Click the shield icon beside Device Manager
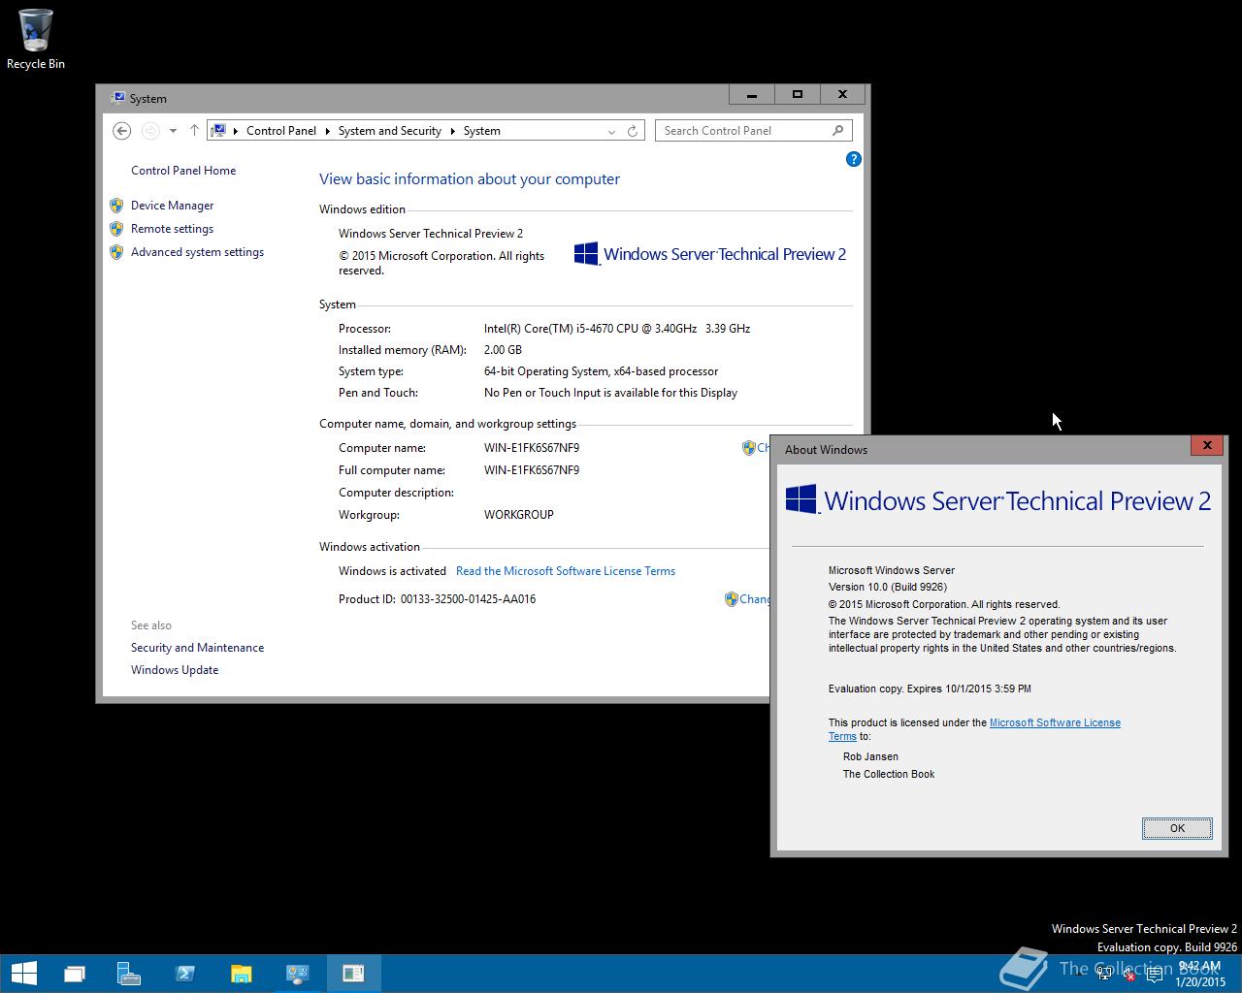The height and width of the screenshot is (993, 1242). (116, 206)
